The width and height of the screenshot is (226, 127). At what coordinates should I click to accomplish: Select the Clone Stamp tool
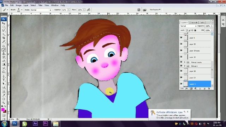tap(4, 53)
